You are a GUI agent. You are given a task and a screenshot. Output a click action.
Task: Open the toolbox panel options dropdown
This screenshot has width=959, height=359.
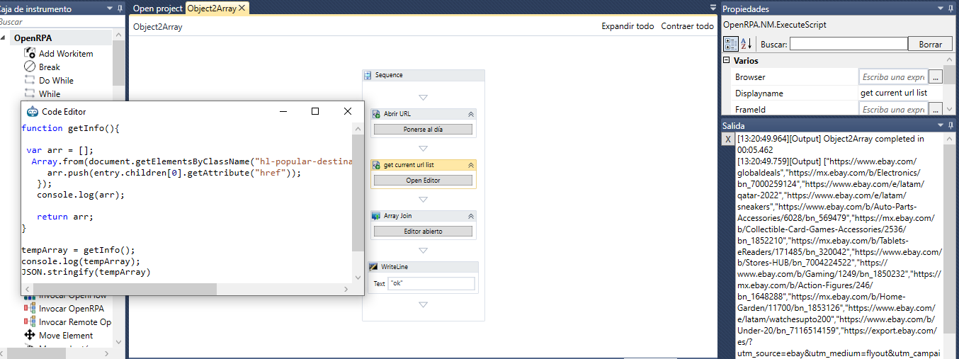coord(110,9)
